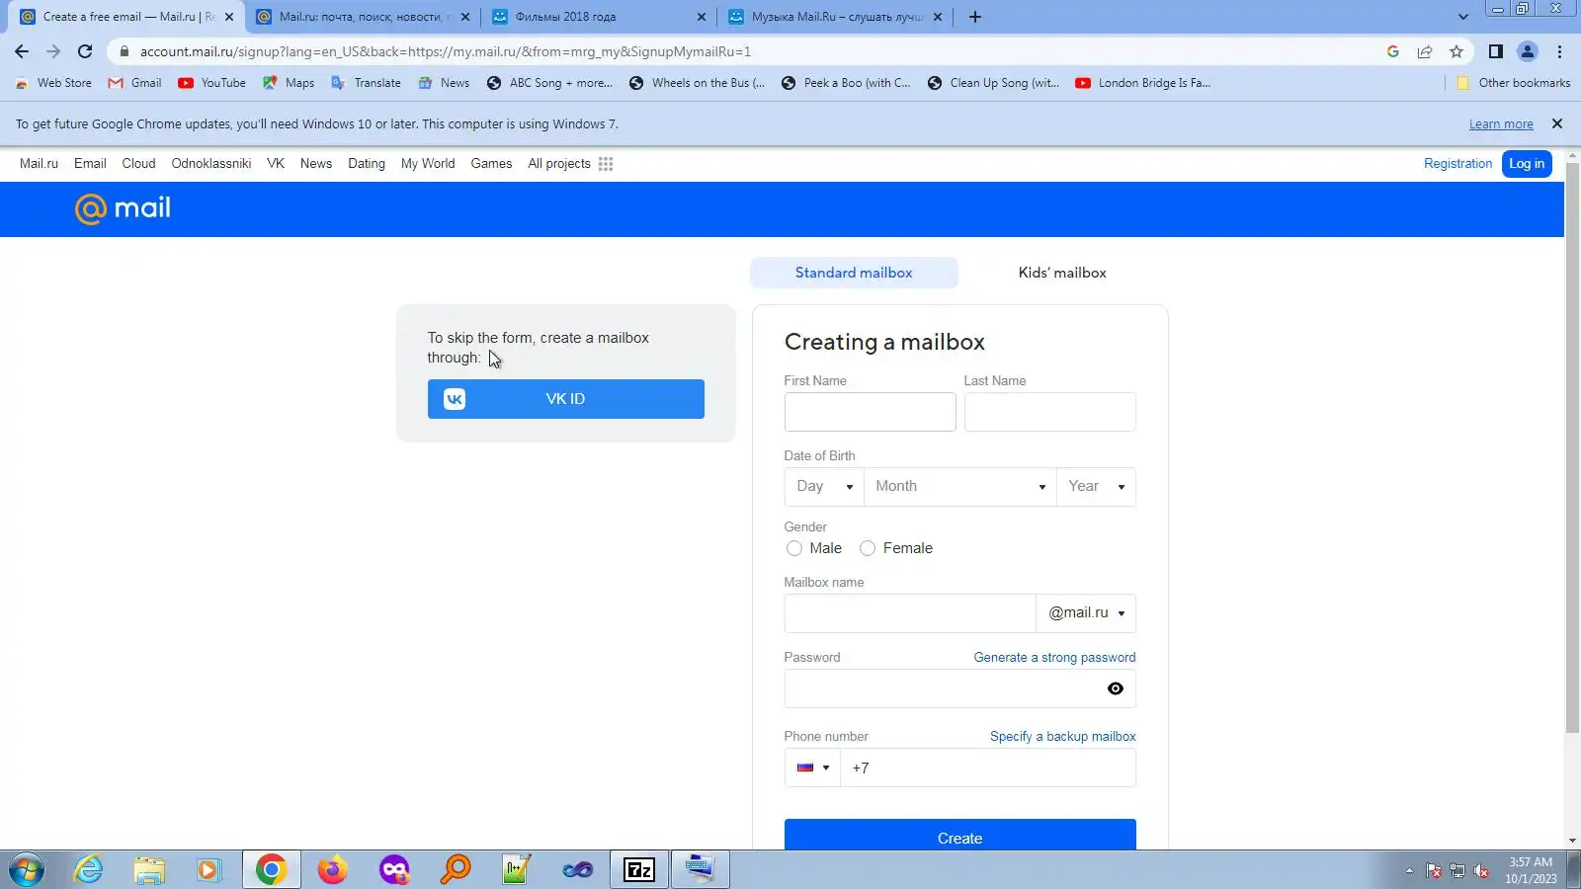Viewport: 1581px width, 889px height.
Task: Click Specify a backup mailbox link
Action: click(x=1063, y=737)
